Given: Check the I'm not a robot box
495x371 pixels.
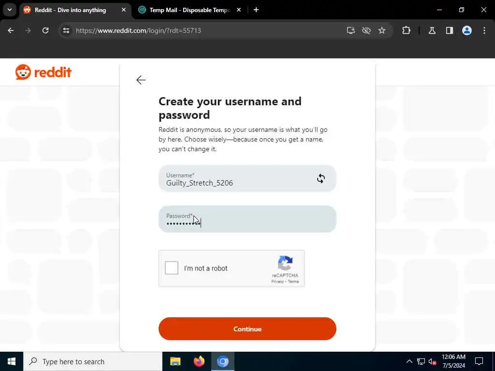Looking at the screenshot, I should [x=172, y=268].
